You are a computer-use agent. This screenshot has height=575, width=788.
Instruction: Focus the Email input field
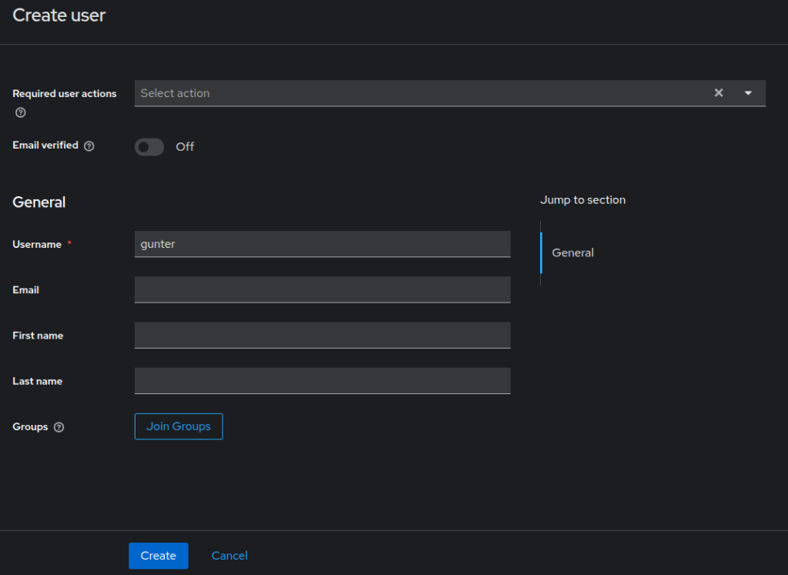coord(323,289)
